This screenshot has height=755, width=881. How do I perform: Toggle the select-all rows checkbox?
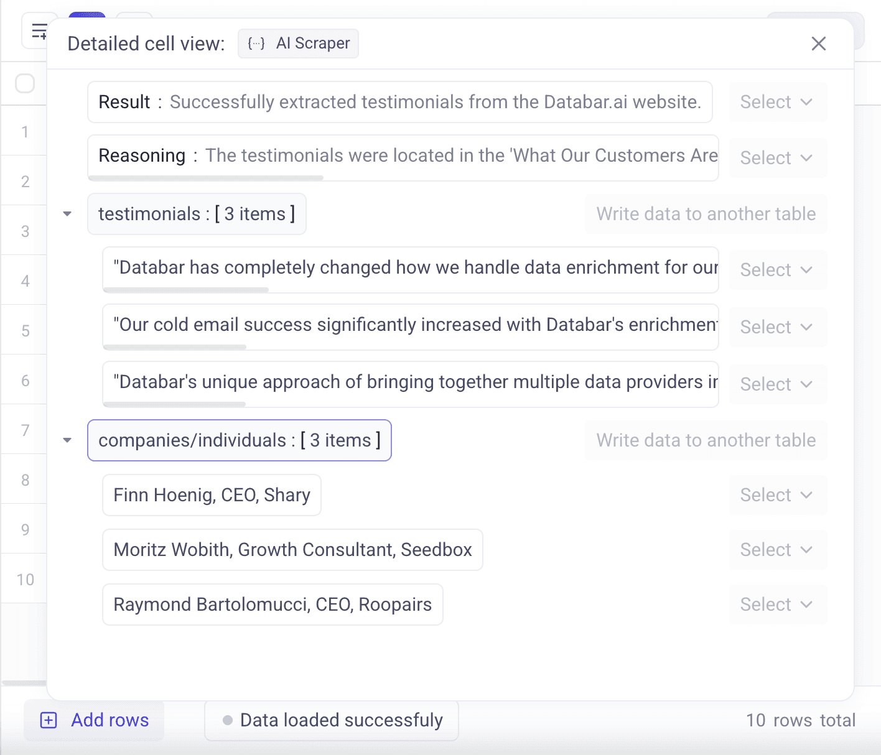pyautogui.click(x=25, y=83)
